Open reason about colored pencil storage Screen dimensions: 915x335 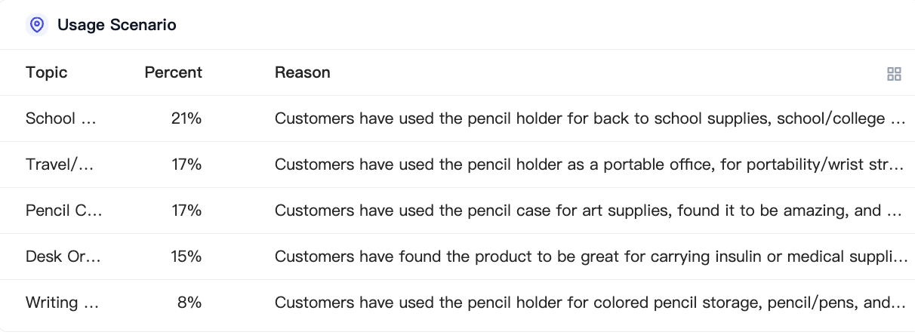(x=590, y=303)
